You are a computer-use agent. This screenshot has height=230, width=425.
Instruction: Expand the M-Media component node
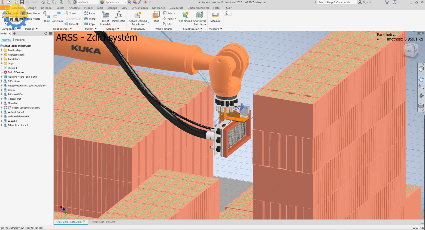pos(2,103)
